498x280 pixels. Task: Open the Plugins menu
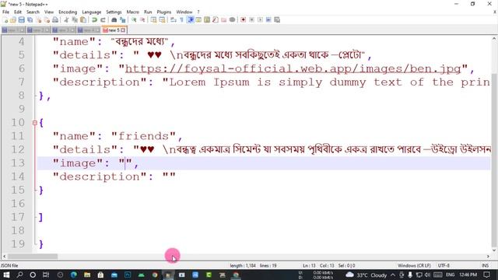click(x=164, y=12)
